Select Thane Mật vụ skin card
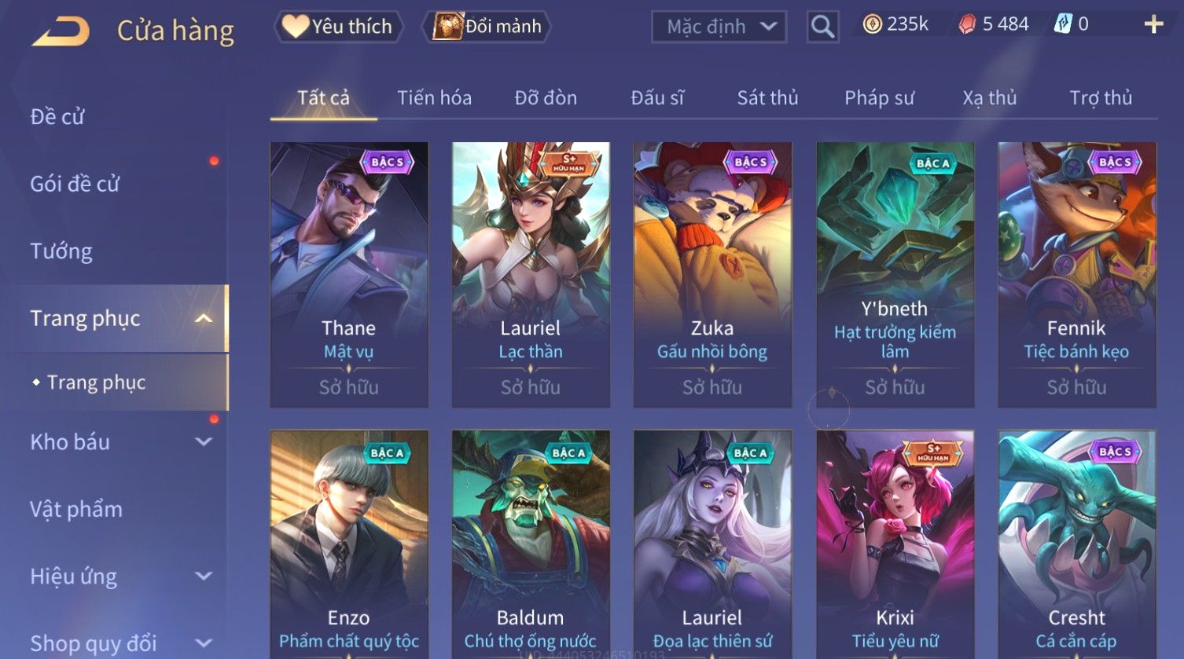 pyautogui.click(x=349, y=274)
